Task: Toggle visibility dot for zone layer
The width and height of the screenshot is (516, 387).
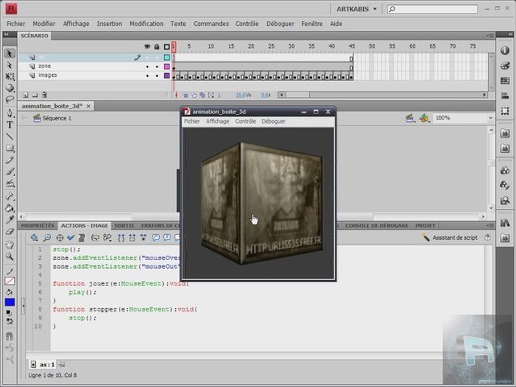Action: [x=147, y=67]
